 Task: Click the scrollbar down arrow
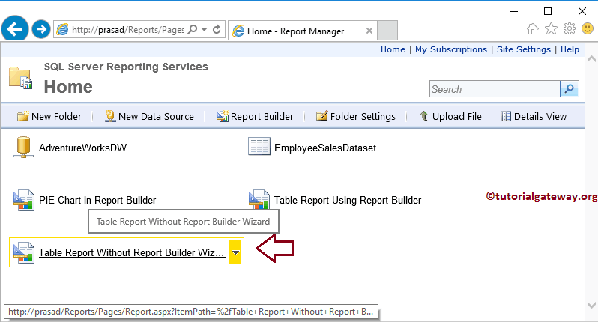[591, 305]
